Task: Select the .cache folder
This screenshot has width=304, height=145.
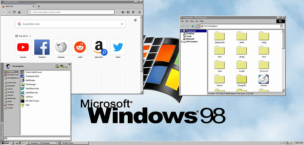Action: tap(241, 38)
